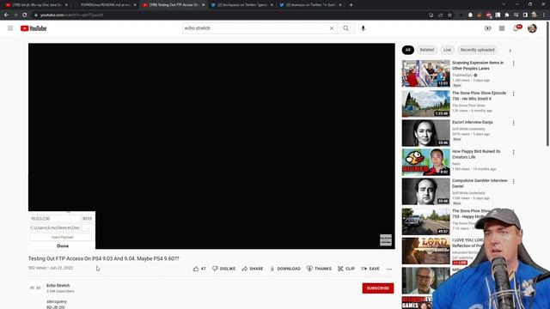550x309 pixels.
Task: Open 'Scanning Expensive Items' video thumbnail
Action: click(x=426, y=74)
